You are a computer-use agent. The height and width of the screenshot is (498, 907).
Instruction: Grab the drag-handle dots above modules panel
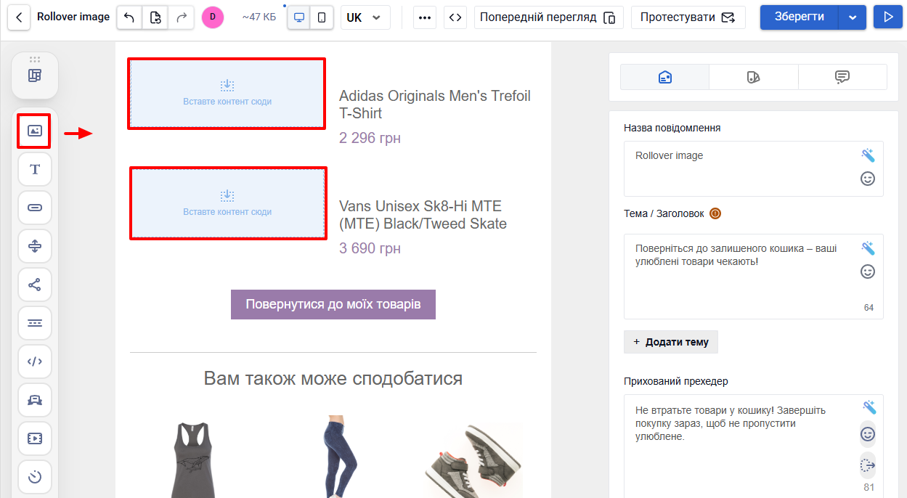click(x=35, y=58)
